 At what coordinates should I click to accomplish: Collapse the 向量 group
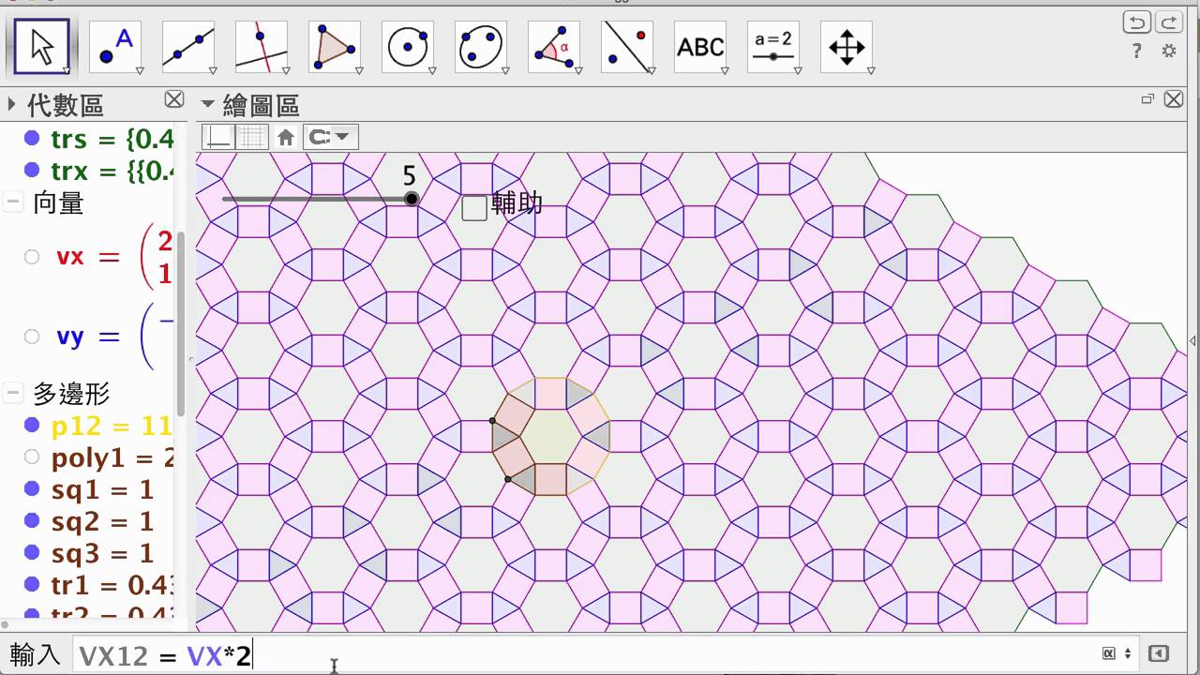click(14, 202)
